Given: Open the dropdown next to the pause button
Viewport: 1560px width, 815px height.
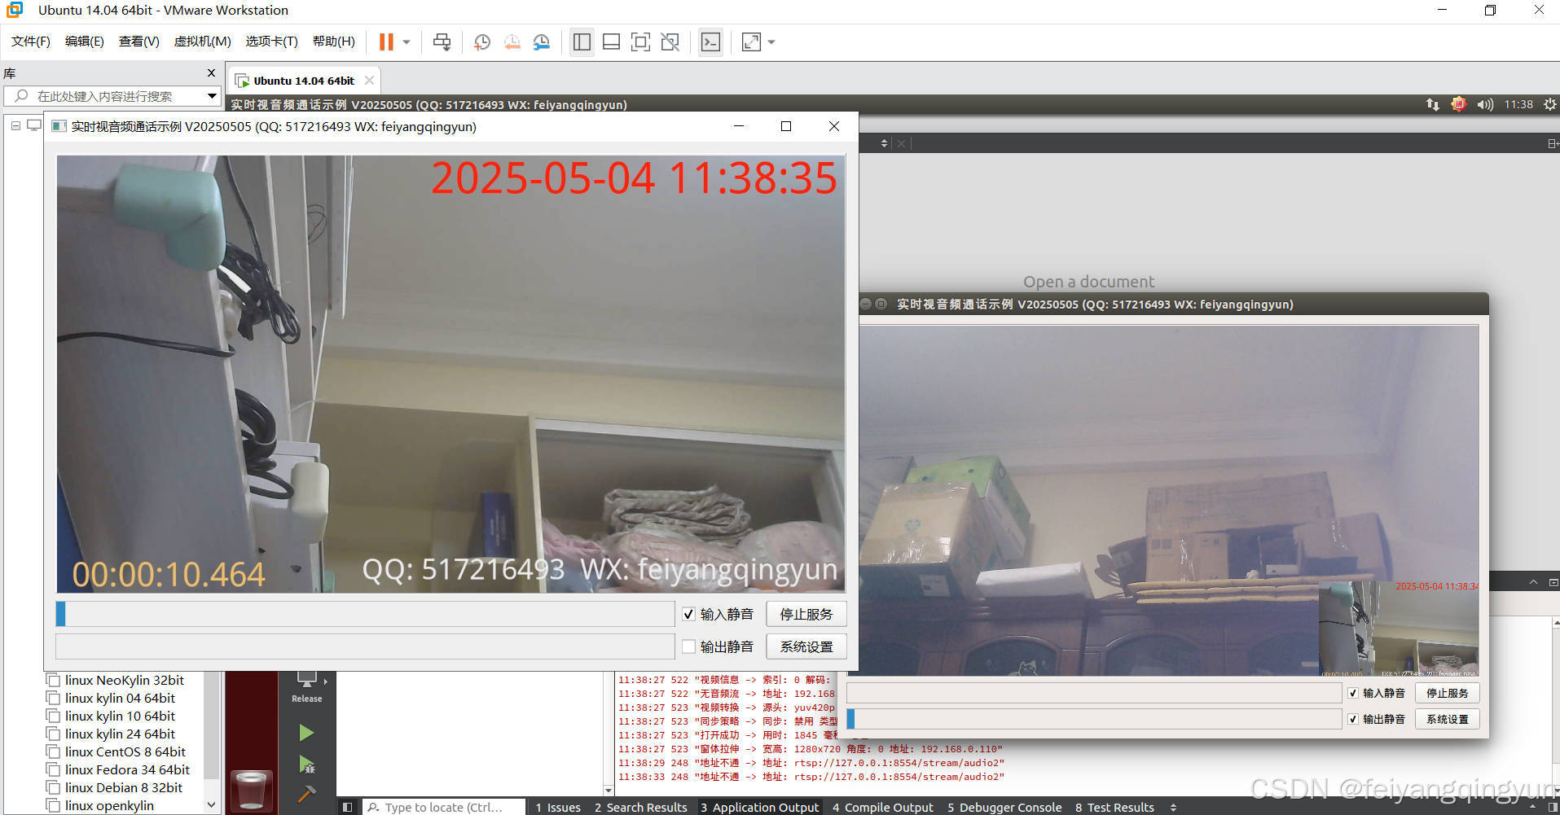Looking at the screenshot, I should tap(406, 42).
